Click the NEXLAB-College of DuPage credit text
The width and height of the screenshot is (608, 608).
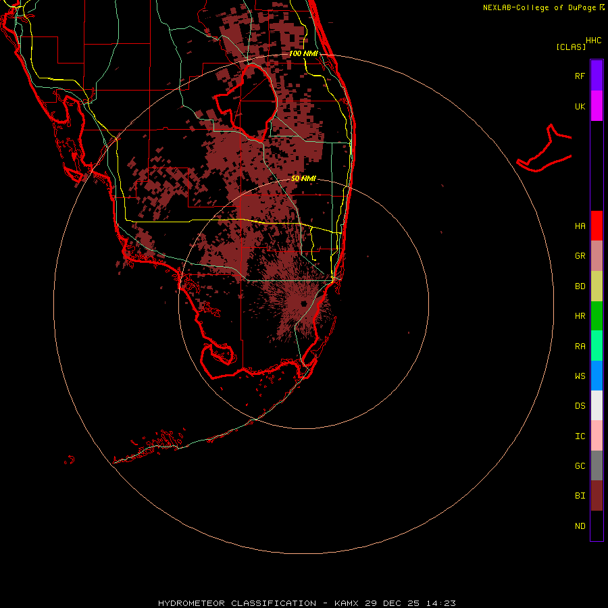[539, 7]
